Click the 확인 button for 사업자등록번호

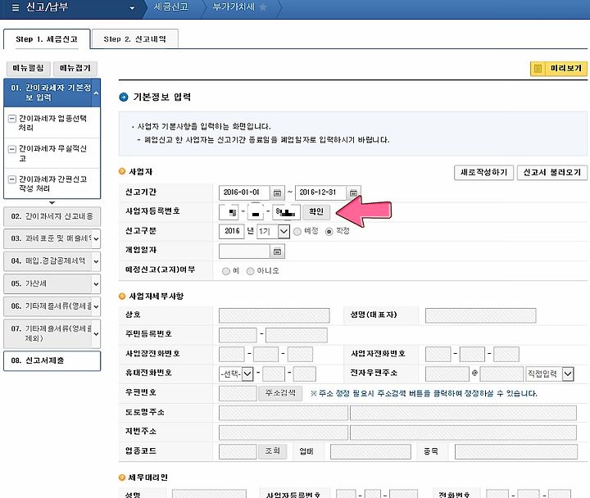316,212
